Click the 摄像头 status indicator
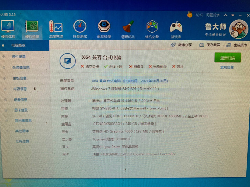Screen dimensions: 250x187 [136, 67]
